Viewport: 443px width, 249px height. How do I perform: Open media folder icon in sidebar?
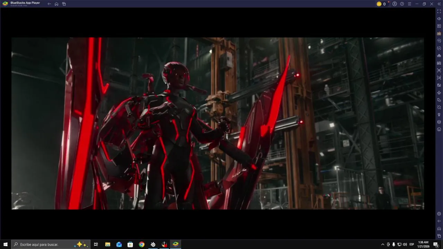pos(439,85)
